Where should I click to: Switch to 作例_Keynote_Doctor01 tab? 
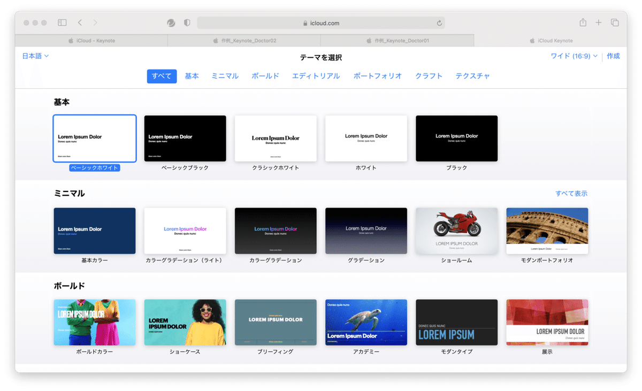coord(398,41)
